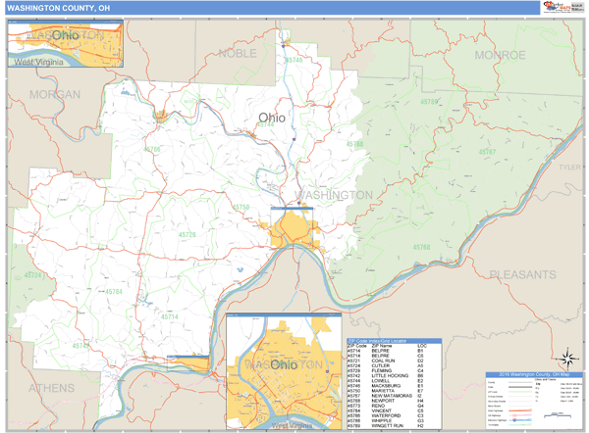Click ZIP code 45729 label on map
This screenshot has height=433, width=589.
(187, 235)
